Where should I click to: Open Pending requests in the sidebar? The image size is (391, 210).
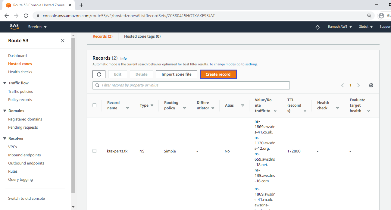click(x=23, y=127)
